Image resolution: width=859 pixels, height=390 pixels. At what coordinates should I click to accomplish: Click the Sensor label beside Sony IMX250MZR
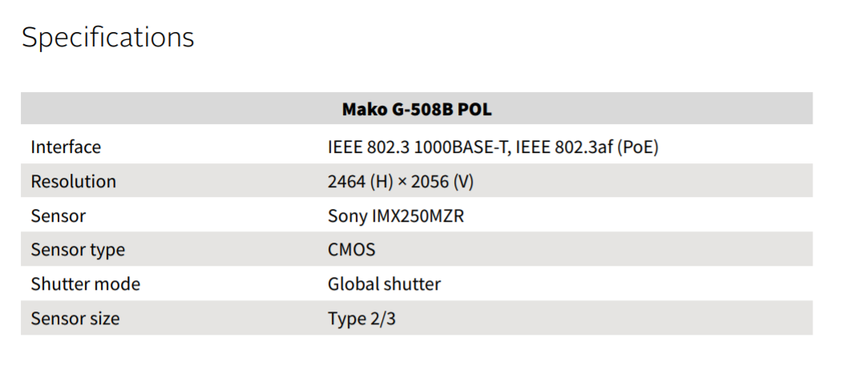[x=58, y=216]
